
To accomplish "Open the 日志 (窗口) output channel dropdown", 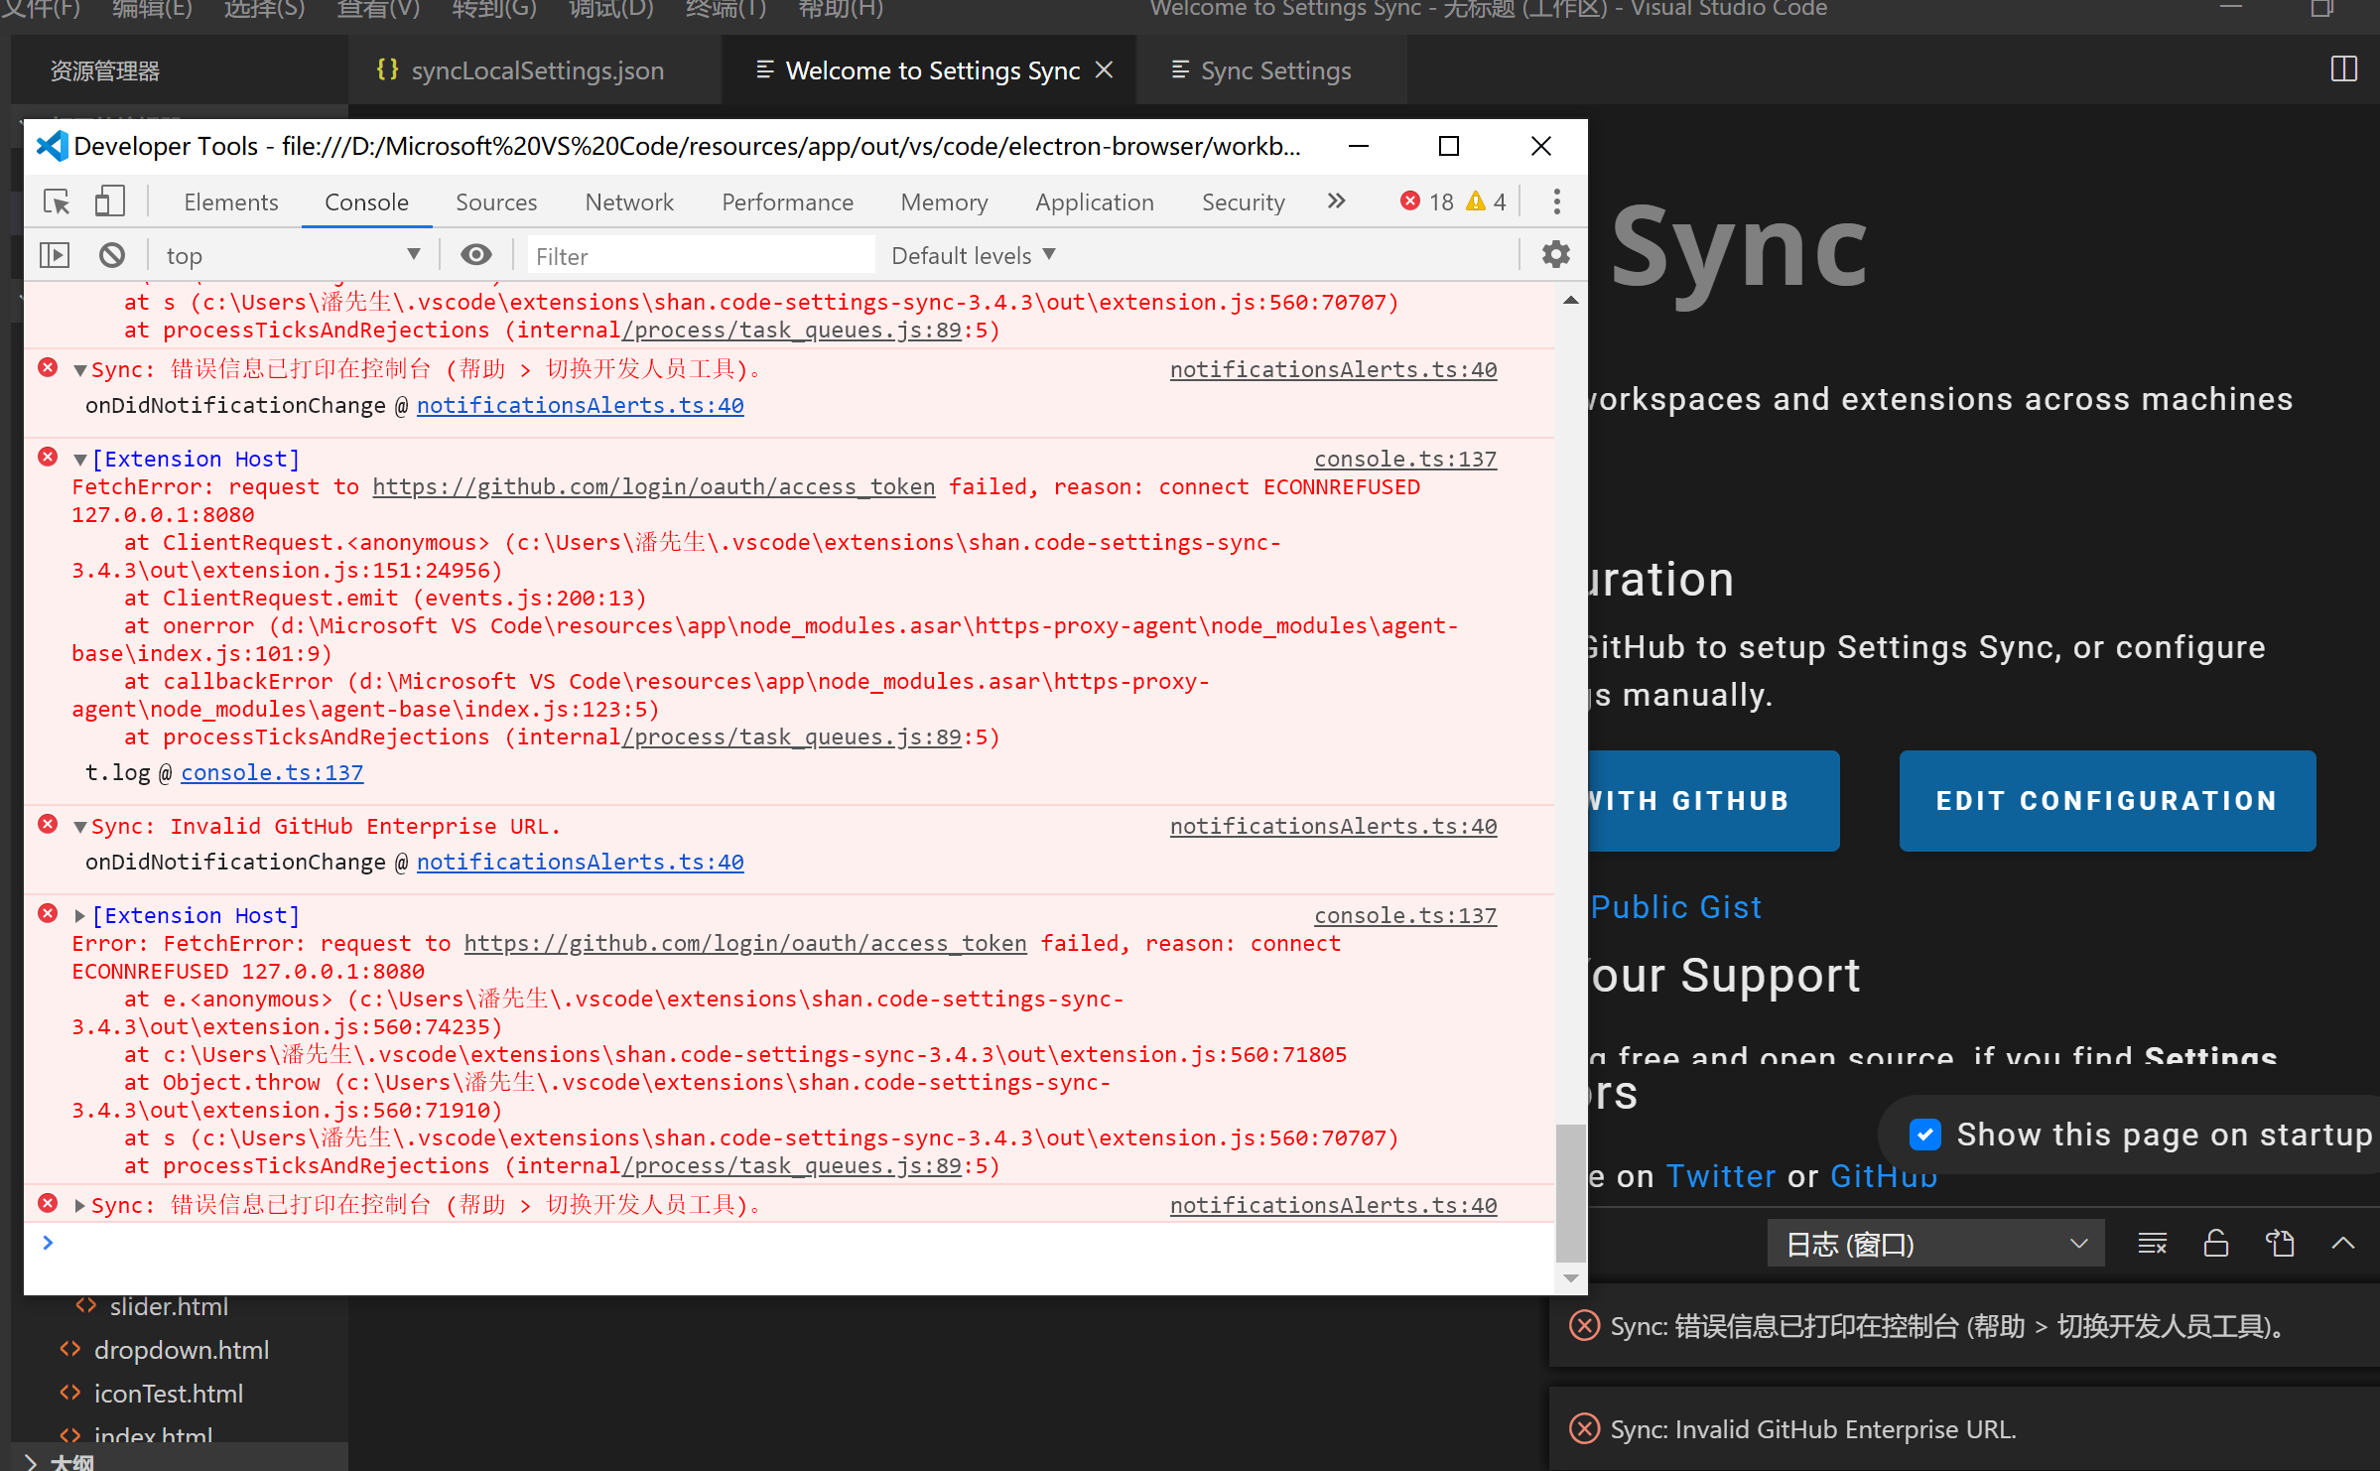I will (1935, 1243).
